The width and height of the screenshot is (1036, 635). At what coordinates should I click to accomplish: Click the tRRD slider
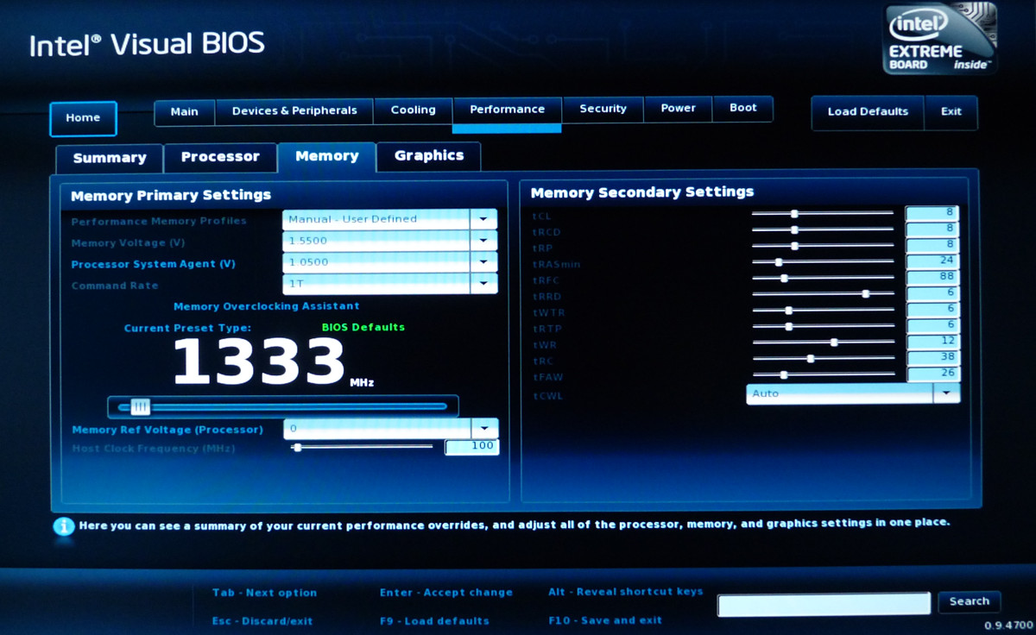click(822, 293)
